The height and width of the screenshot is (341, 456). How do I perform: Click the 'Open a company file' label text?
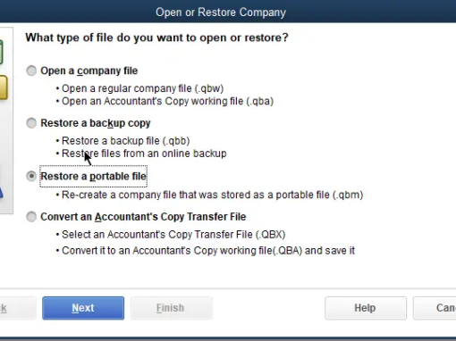[89, 71]
